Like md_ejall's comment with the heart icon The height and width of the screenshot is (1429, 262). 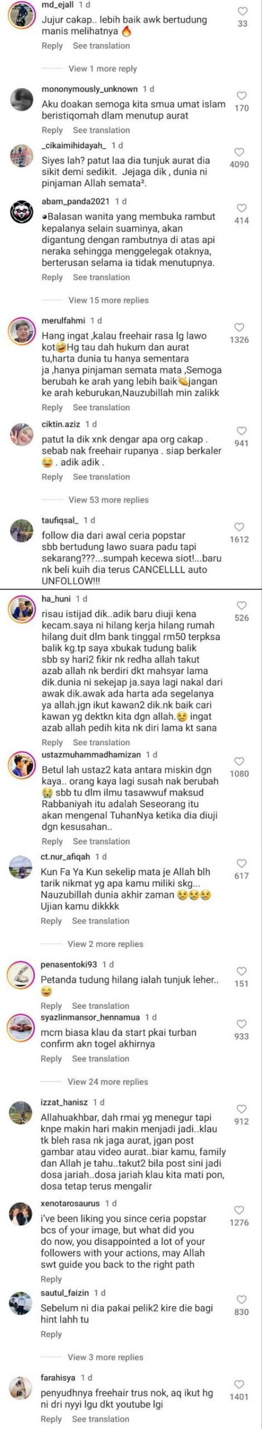point(242,11)
